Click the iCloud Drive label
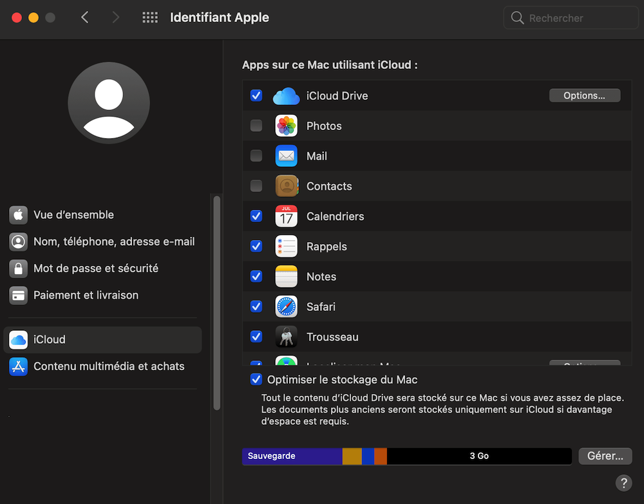This screenshot has height=504, width=644. pos(337,96)
